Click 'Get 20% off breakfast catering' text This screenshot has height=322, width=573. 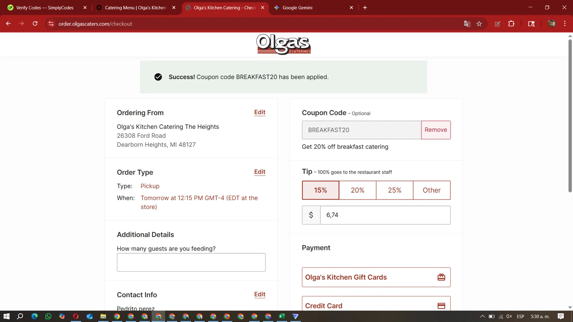pyautogui.click(x=345, y=147)
